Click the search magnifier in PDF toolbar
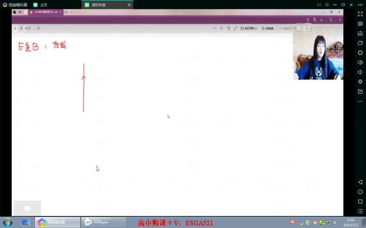This screenshot has height=228, width=366. click(38, 28)
